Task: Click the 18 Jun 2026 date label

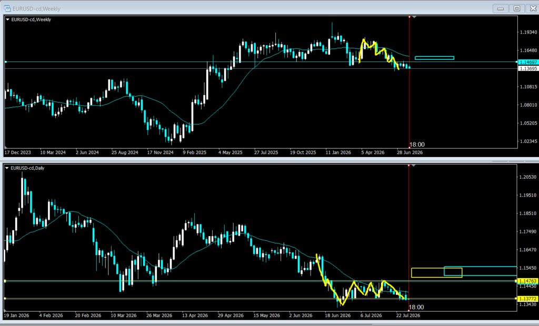Action: [x=338, y=315]
